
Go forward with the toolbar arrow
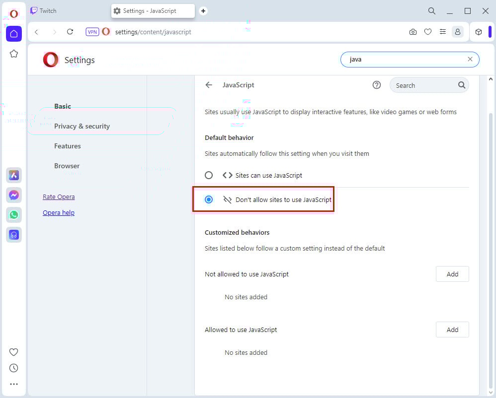click(x=54, y=32)
